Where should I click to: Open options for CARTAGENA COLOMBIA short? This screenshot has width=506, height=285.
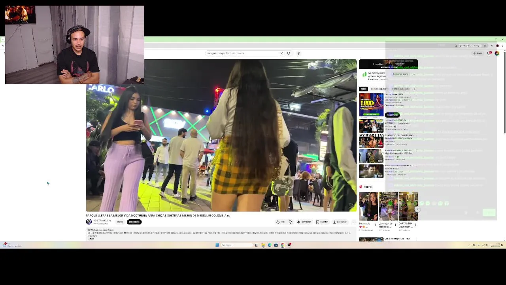coord(416,224)
